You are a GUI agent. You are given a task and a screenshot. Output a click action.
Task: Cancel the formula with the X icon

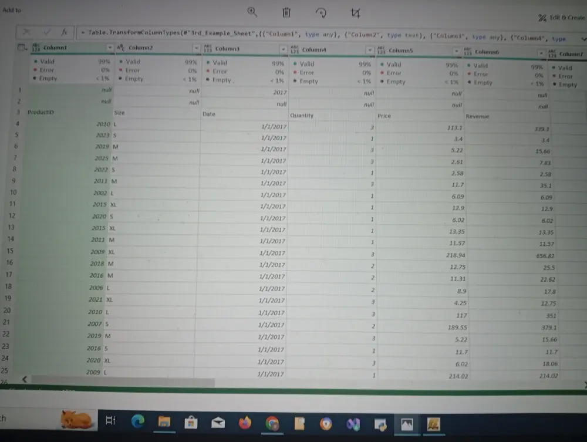pos(26,32)
